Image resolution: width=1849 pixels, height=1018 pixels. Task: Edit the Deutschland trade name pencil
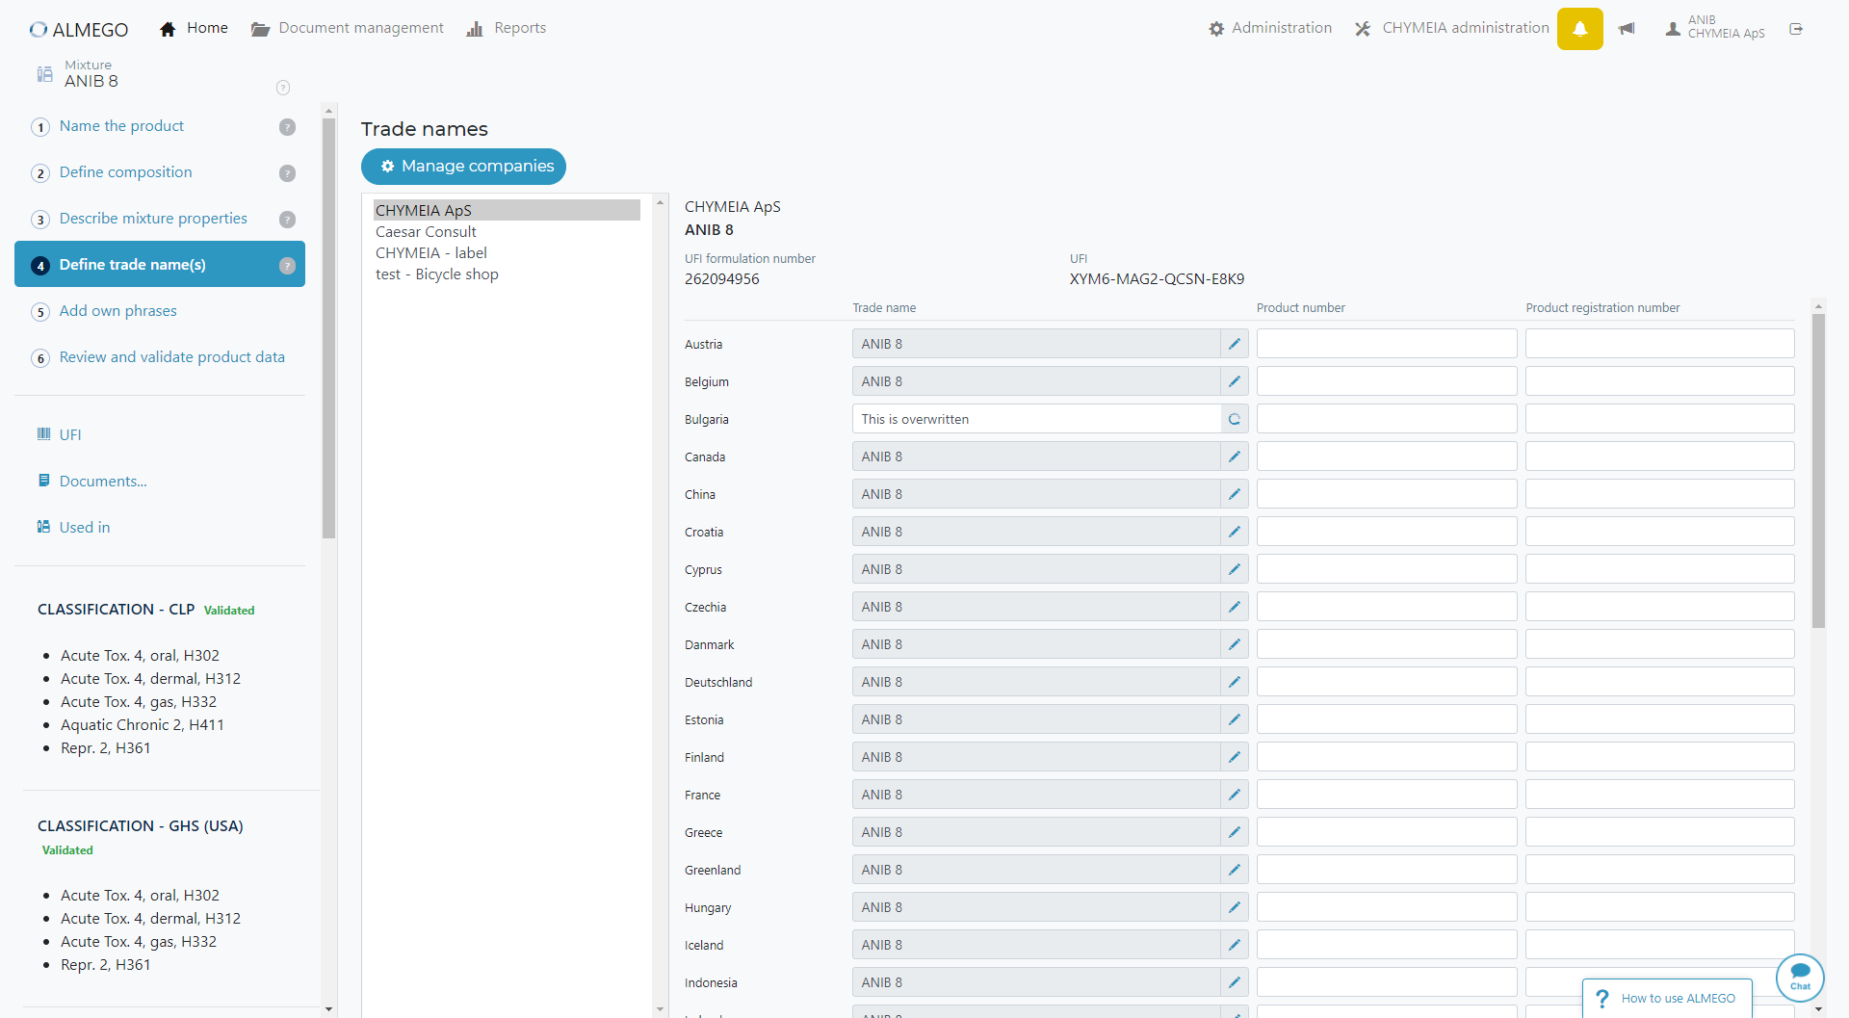[x=1235, y=682]
